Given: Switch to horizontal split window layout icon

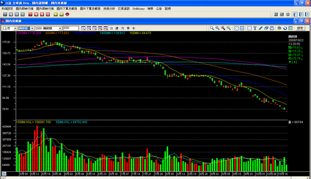Looking at the screenshot, I should coord(282,15).
